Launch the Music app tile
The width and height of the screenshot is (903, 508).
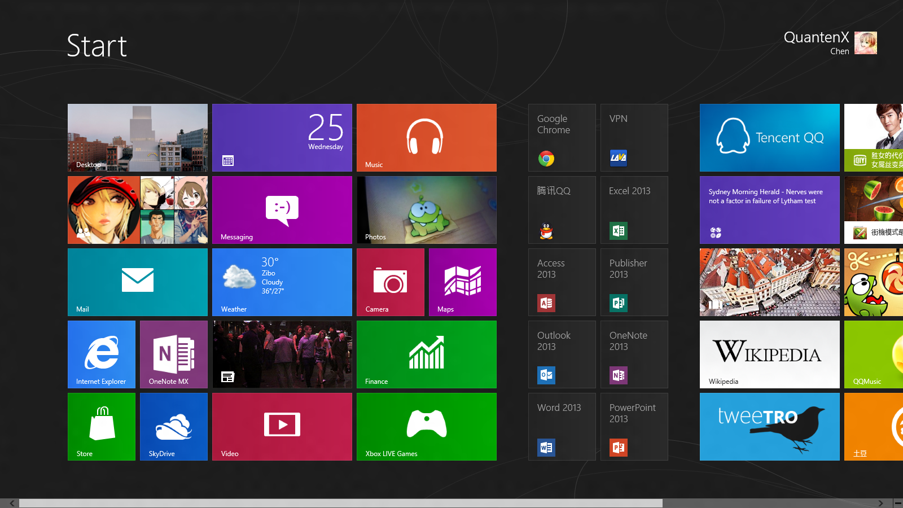pyautogui.click(x=427, y=138)
